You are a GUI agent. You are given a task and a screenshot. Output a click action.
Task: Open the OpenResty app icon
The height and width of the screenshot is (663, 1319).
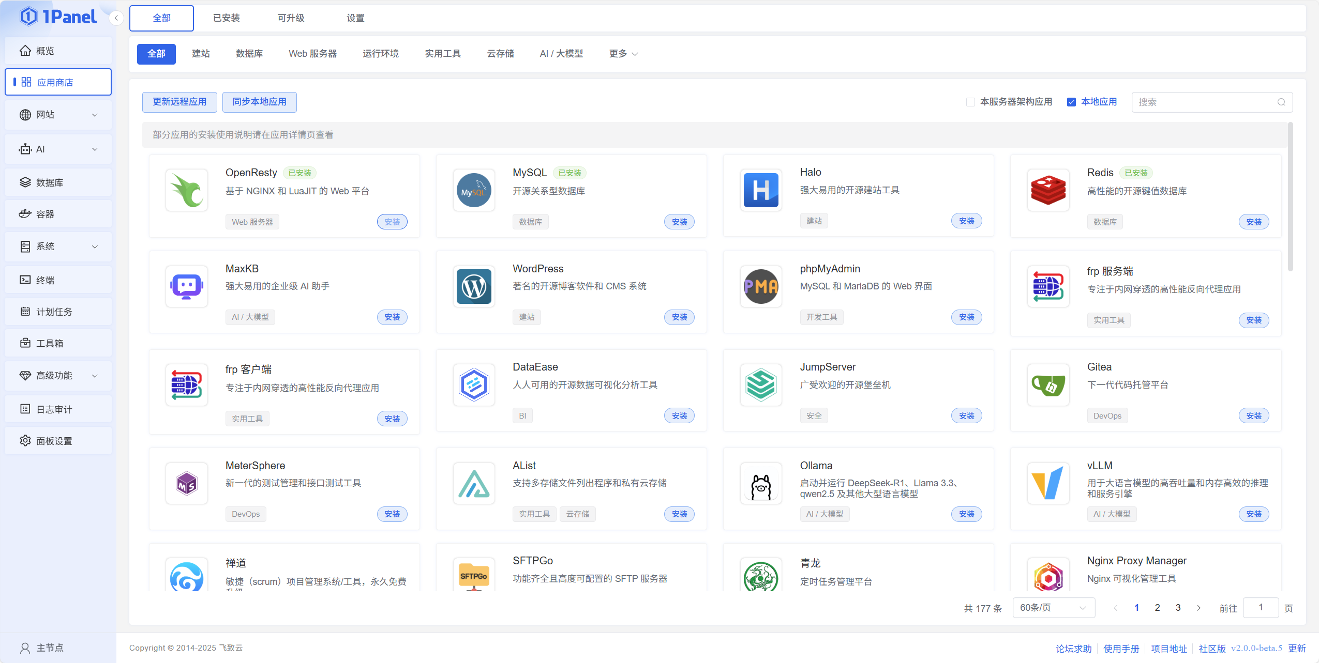(187, 190)
